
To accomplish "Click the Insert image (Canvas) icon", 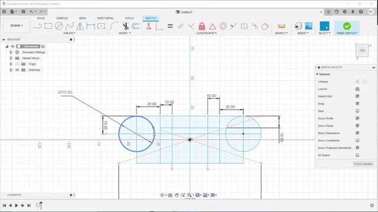I will pyautogui.click(x=308, y=26).
